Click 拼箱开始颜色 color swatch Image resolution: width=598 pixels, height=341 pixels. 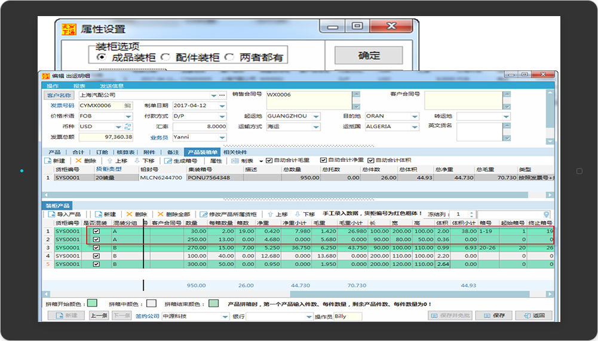92,303
